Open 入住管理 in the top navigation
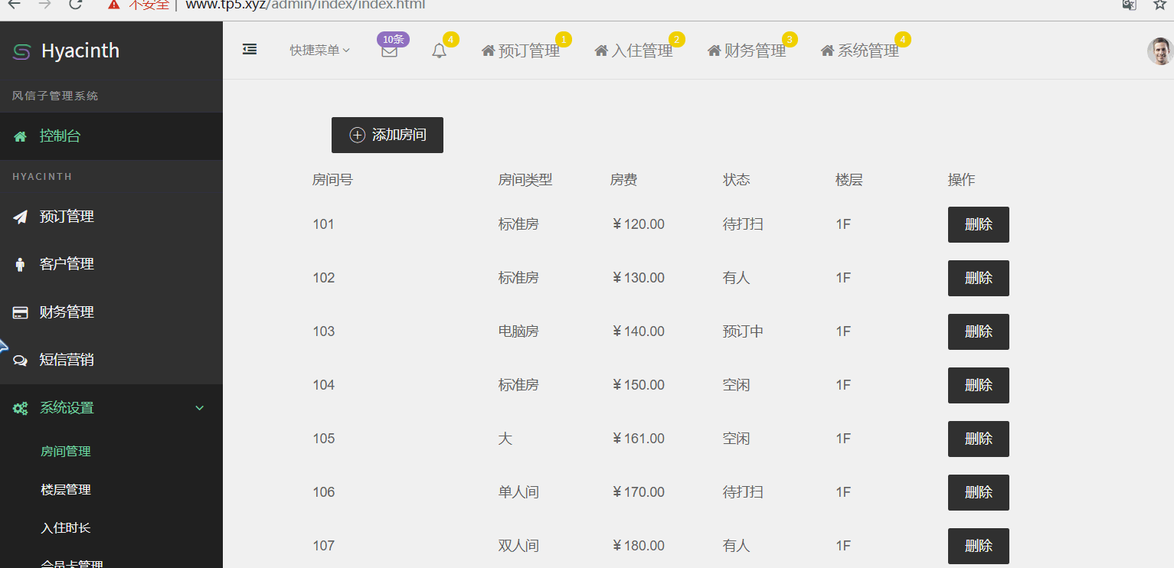The height and width of the screenshot is (568, 1174). [x=633, y=51]
